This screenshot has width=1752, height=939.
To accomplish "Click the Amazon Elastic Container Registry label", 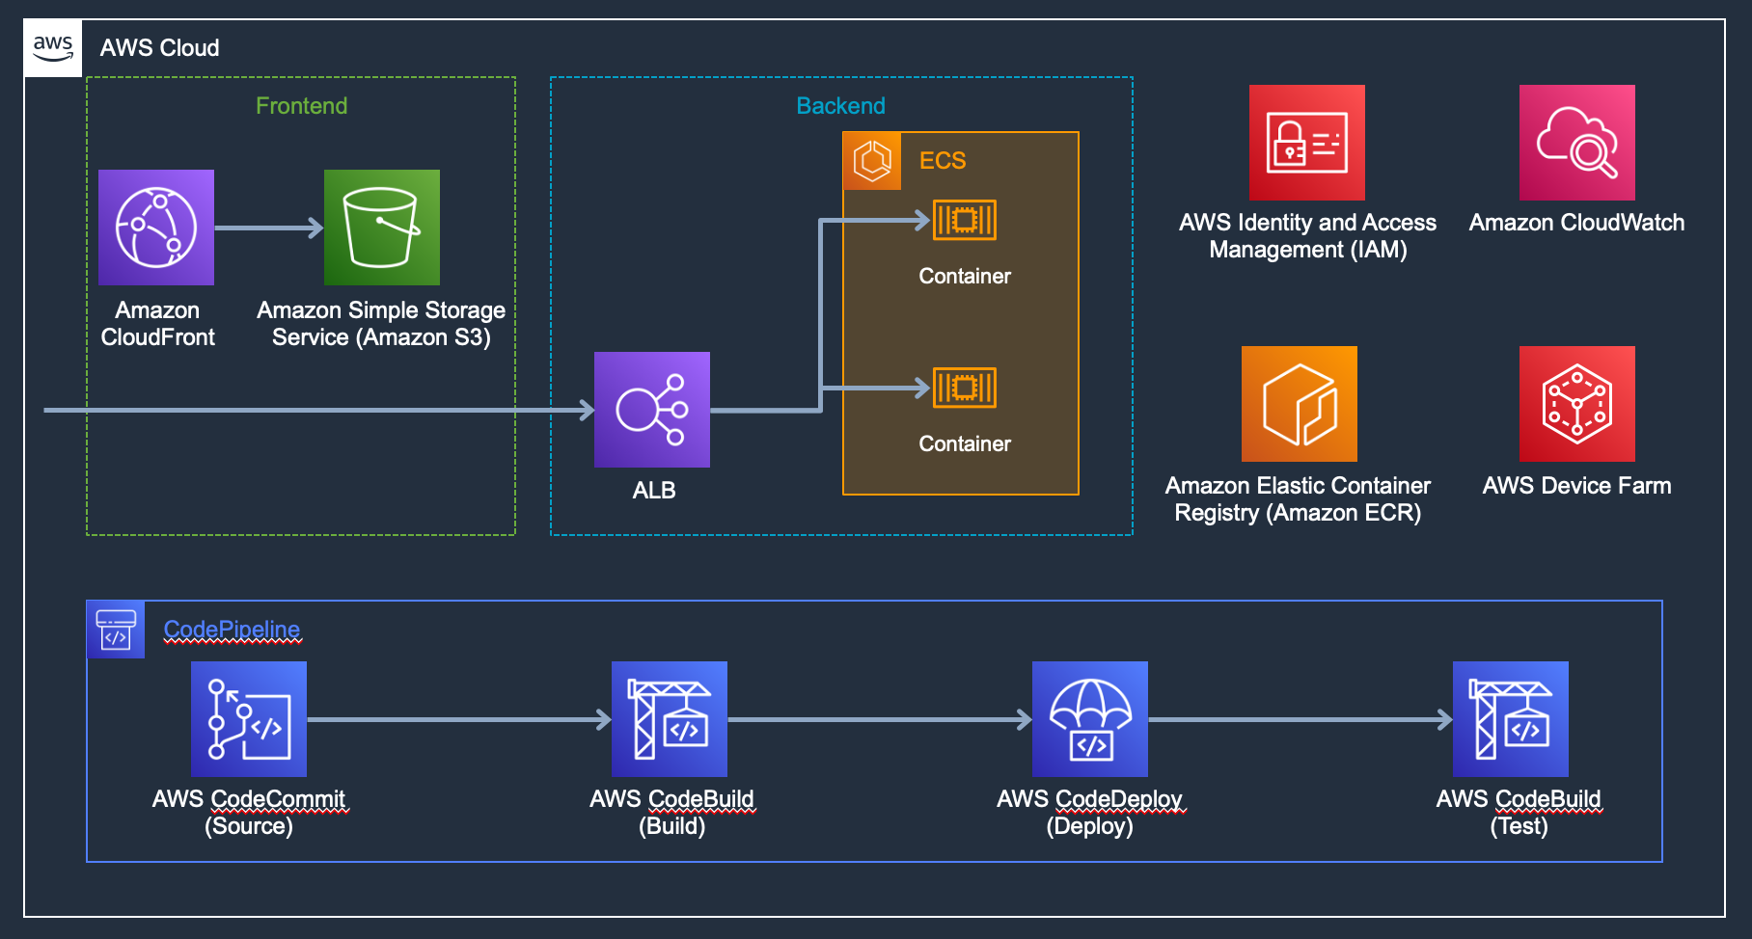I will (1298, 499).
